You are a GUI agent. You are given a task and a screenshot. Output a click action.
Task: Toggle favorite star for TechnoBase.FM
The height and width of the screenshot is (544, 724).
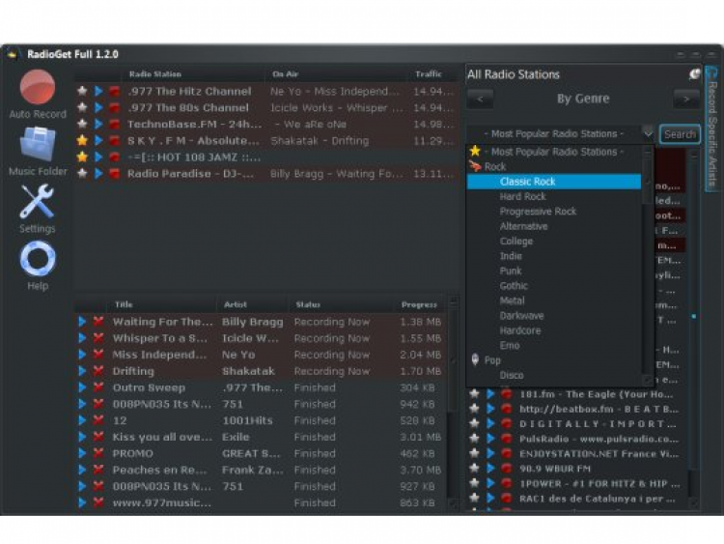pos(82,124)
